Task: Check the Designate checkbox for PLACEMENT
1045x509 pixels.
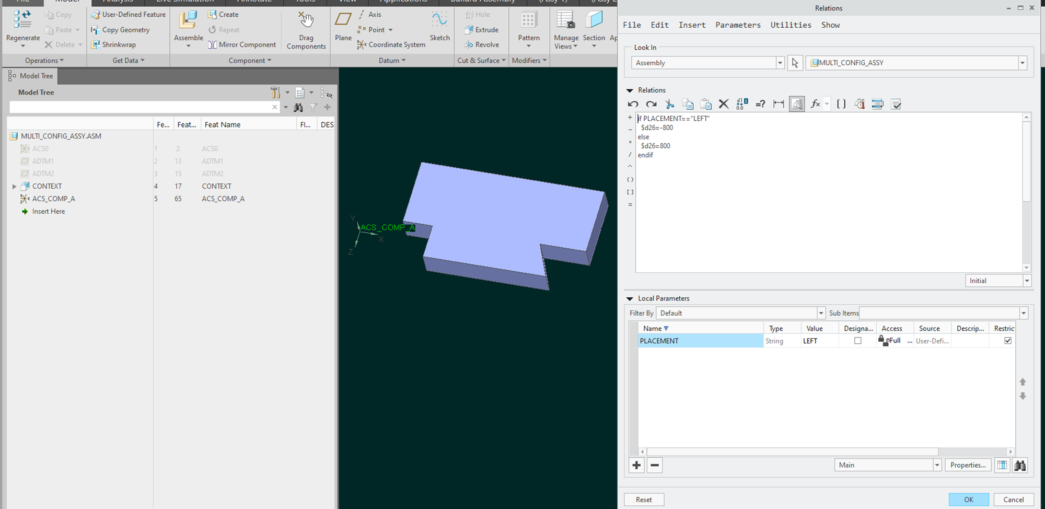Action: coord(857,340)
